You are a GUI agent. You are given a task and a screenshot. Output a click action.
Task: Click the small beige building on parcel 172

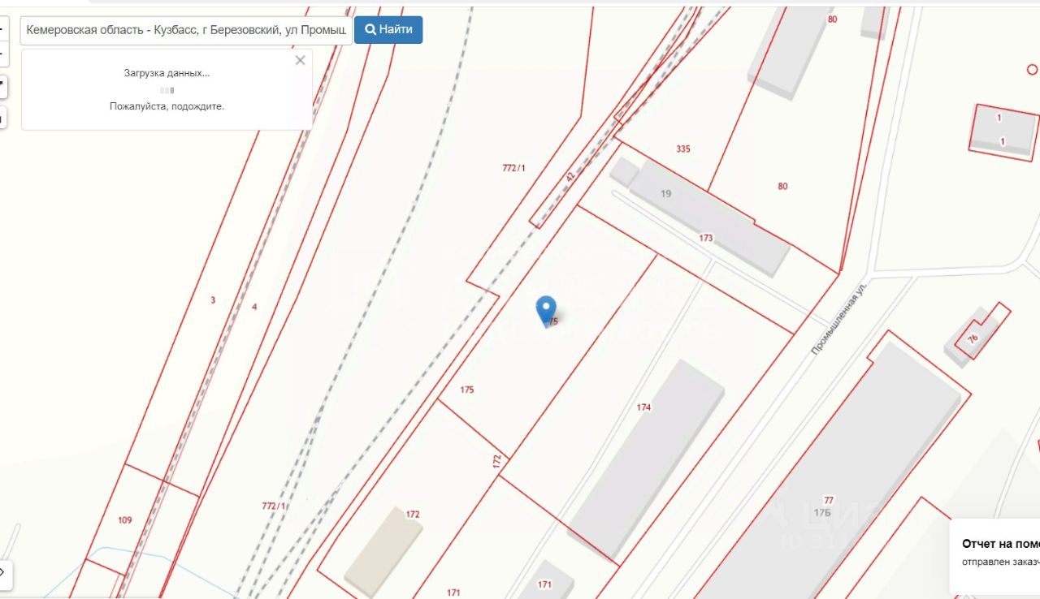click(x=383, y=549)
